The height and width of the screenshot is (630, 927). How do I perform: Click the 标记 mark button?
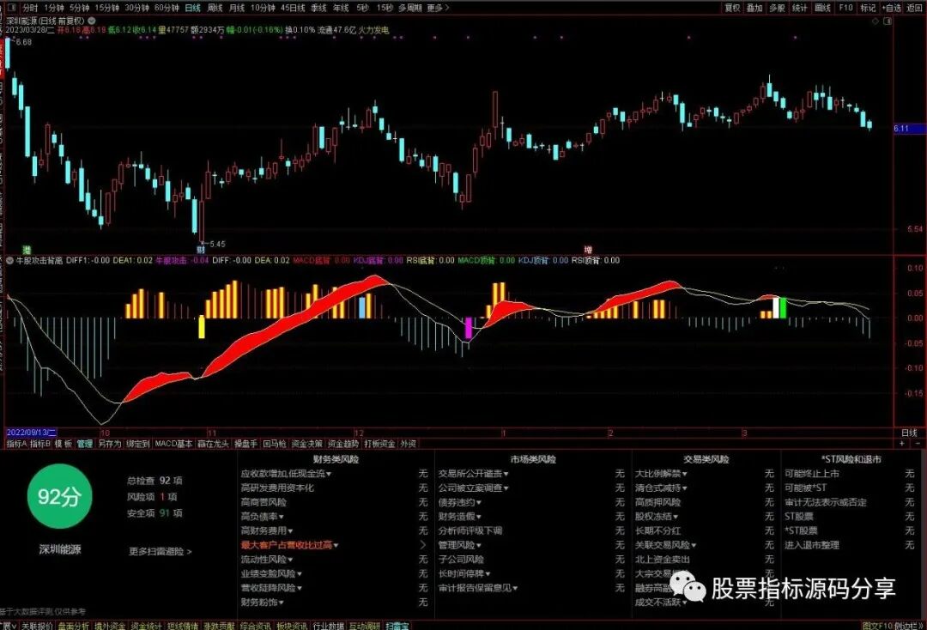point(868,8)
